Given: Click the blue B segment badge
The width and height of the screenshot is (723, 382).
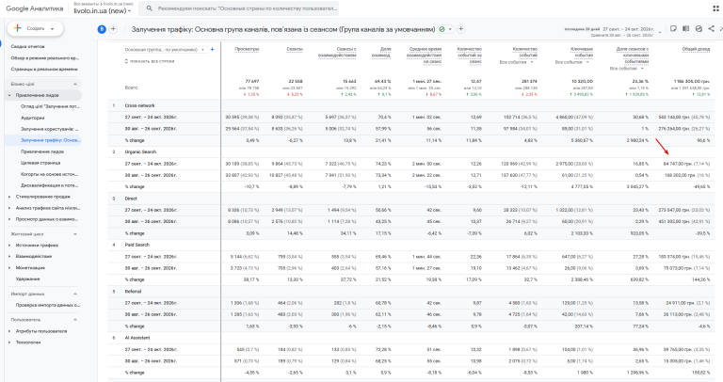Looking at the screenshot, I should click(102, 29).
